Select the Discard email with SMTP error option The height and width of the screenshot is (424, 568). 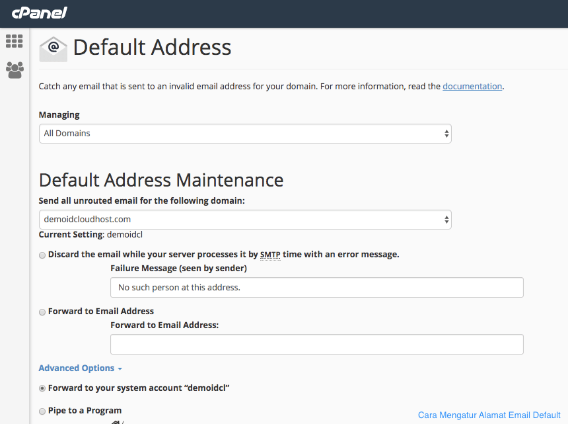pos(42,255)
